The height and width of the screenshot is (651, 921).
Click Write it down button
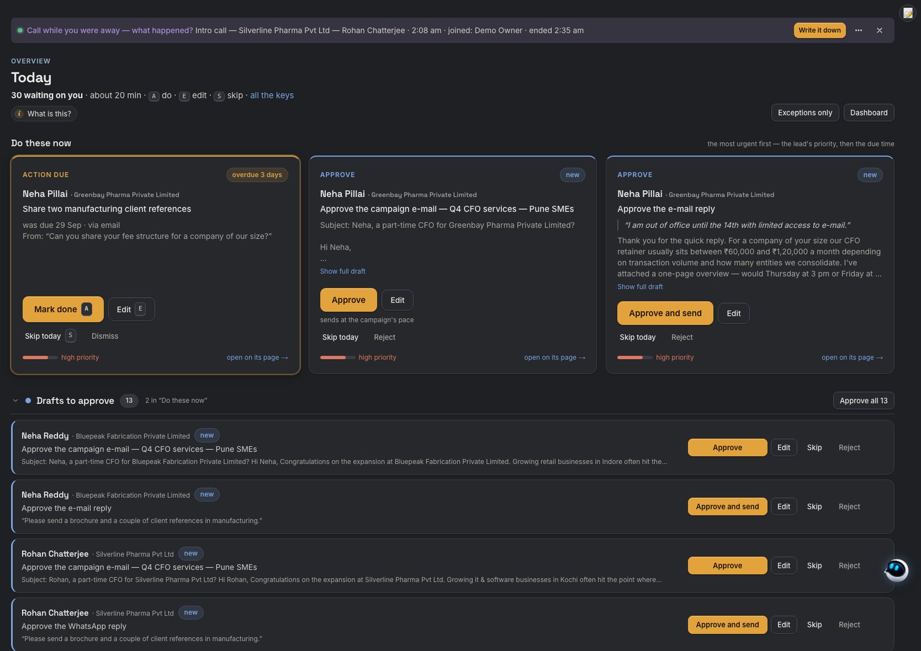click(820, 30)
